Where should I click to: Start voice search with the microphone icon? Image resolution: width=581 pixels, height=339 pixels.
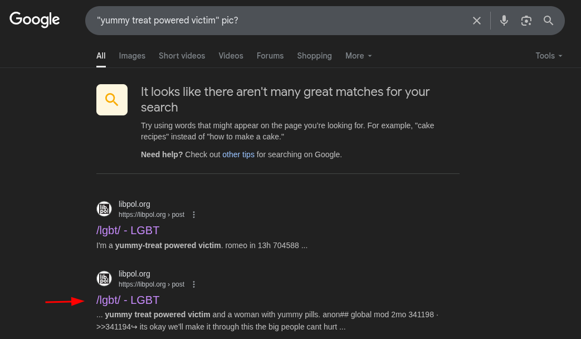(504, 21)
